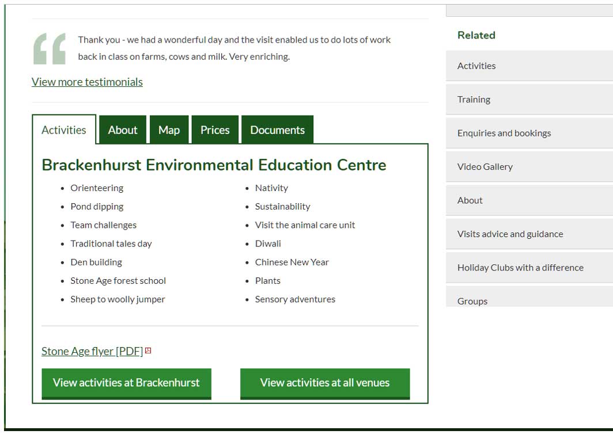This screenshot has height=438, width=613.
Task: Click the Orienteering list item
Action: tap(97, 188)
